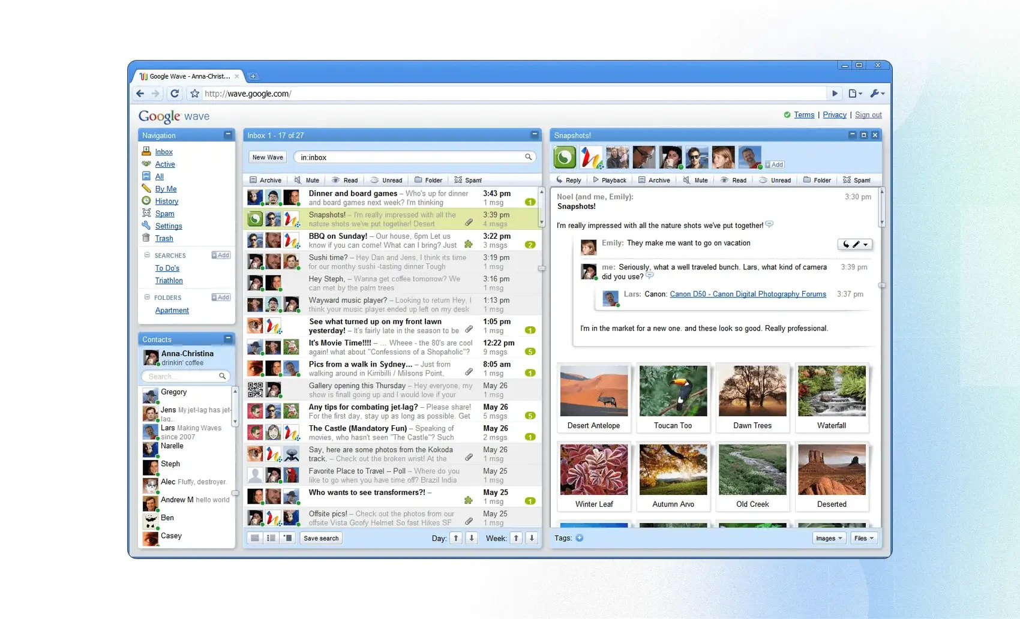Viewport: 1020px width, 619px height.
Task: Open a new browser tab
Action: pos(253,76)
